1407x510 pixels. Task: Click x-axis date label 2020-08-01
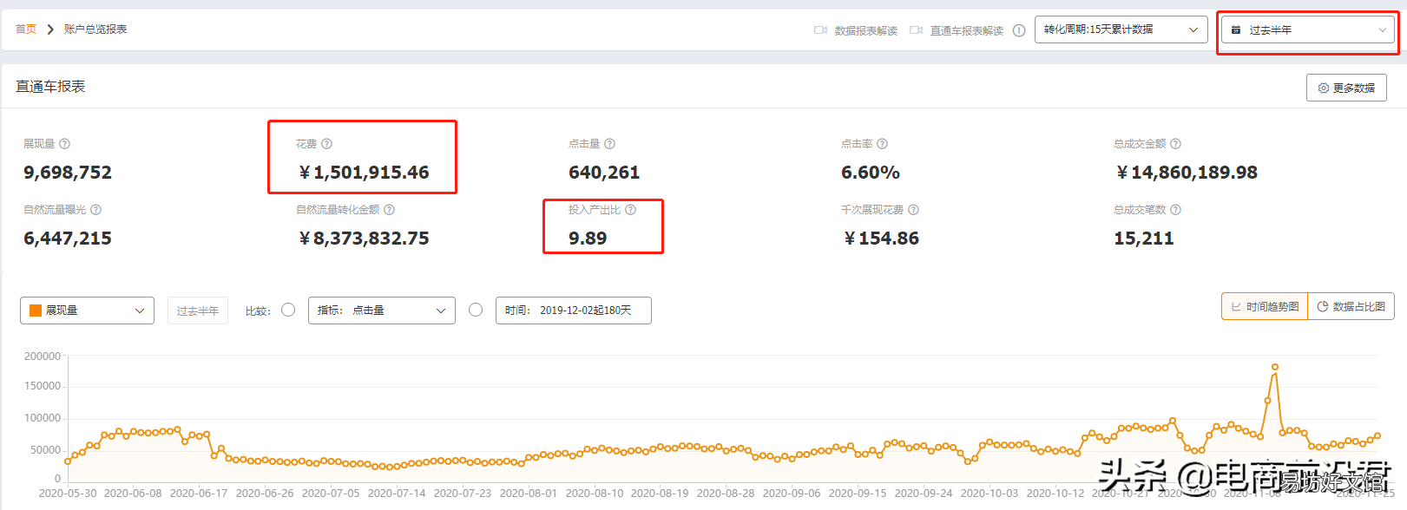[529, 494]
